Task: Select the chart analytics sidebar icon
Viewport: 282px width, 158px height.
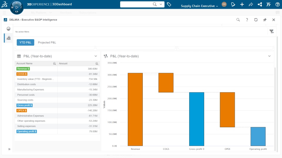Action: [9, 38]
